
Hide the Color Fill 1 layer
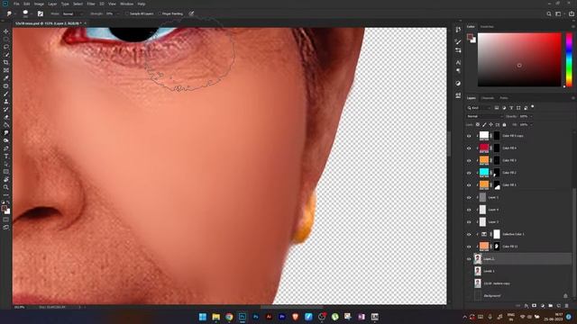coord(469,184)
